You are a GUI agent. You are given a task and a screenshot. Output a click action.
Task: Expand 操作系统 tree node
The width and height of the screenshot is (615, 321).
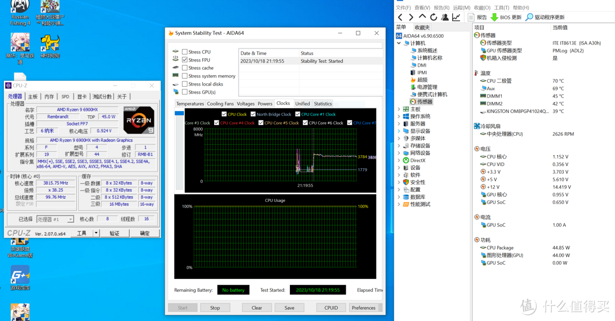click(399, 116)
